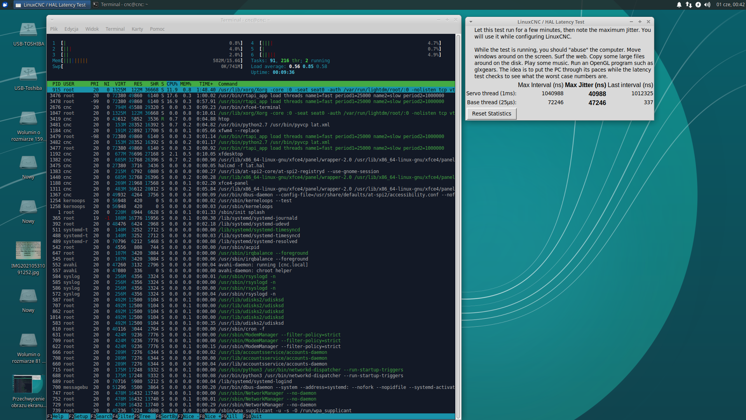Image resolution: width=746 pixels, height=420 pixels.
Task: Select rtapi_app process row PID 3476
Action: pos(251,96)
